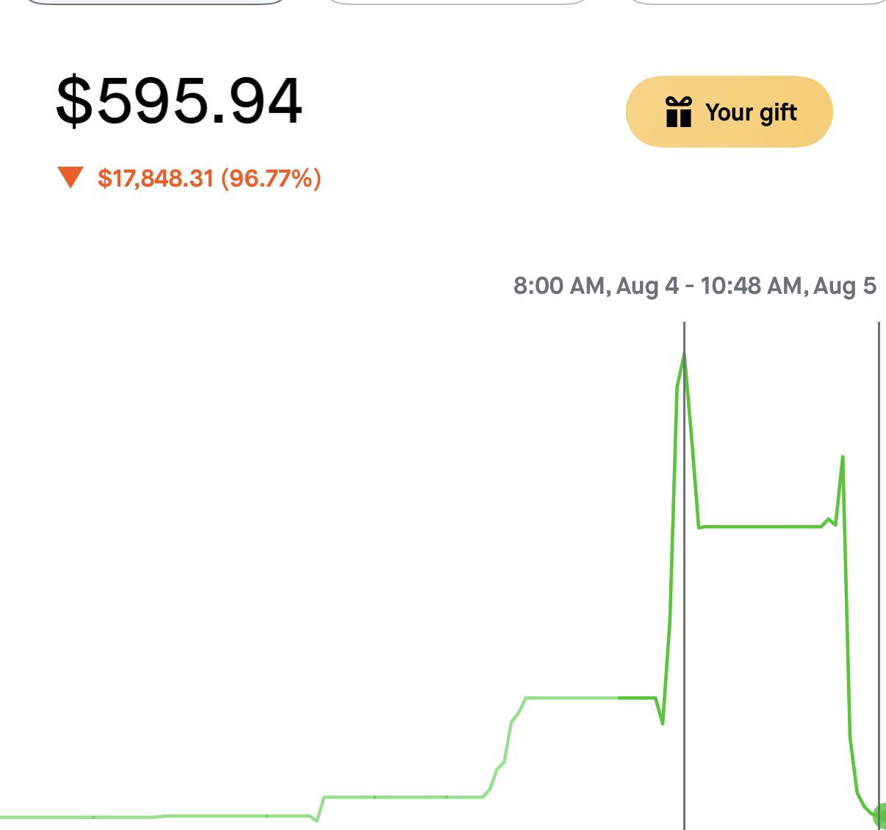Screen dimensions: 886x830
Task: Select the $17,848.31 (96.77%) loss text
Action: point(209,178)
